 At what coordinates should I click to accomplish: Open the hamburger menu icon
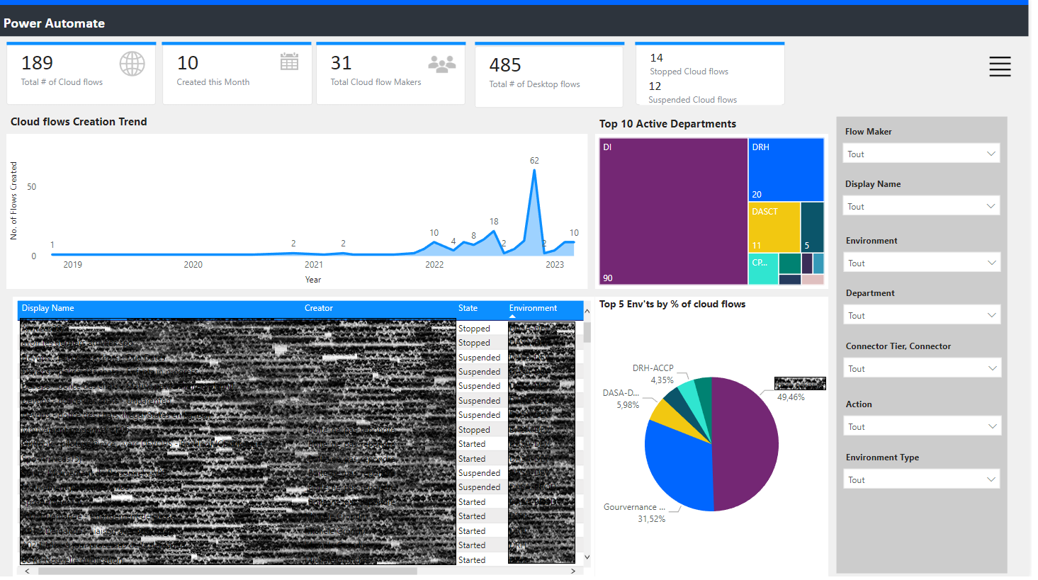[1000, 67]
